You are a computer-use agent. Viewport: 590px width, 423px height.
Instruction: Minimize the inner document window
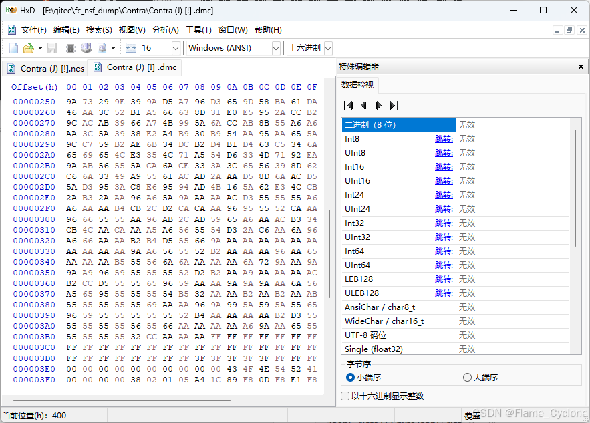[557, 30]
